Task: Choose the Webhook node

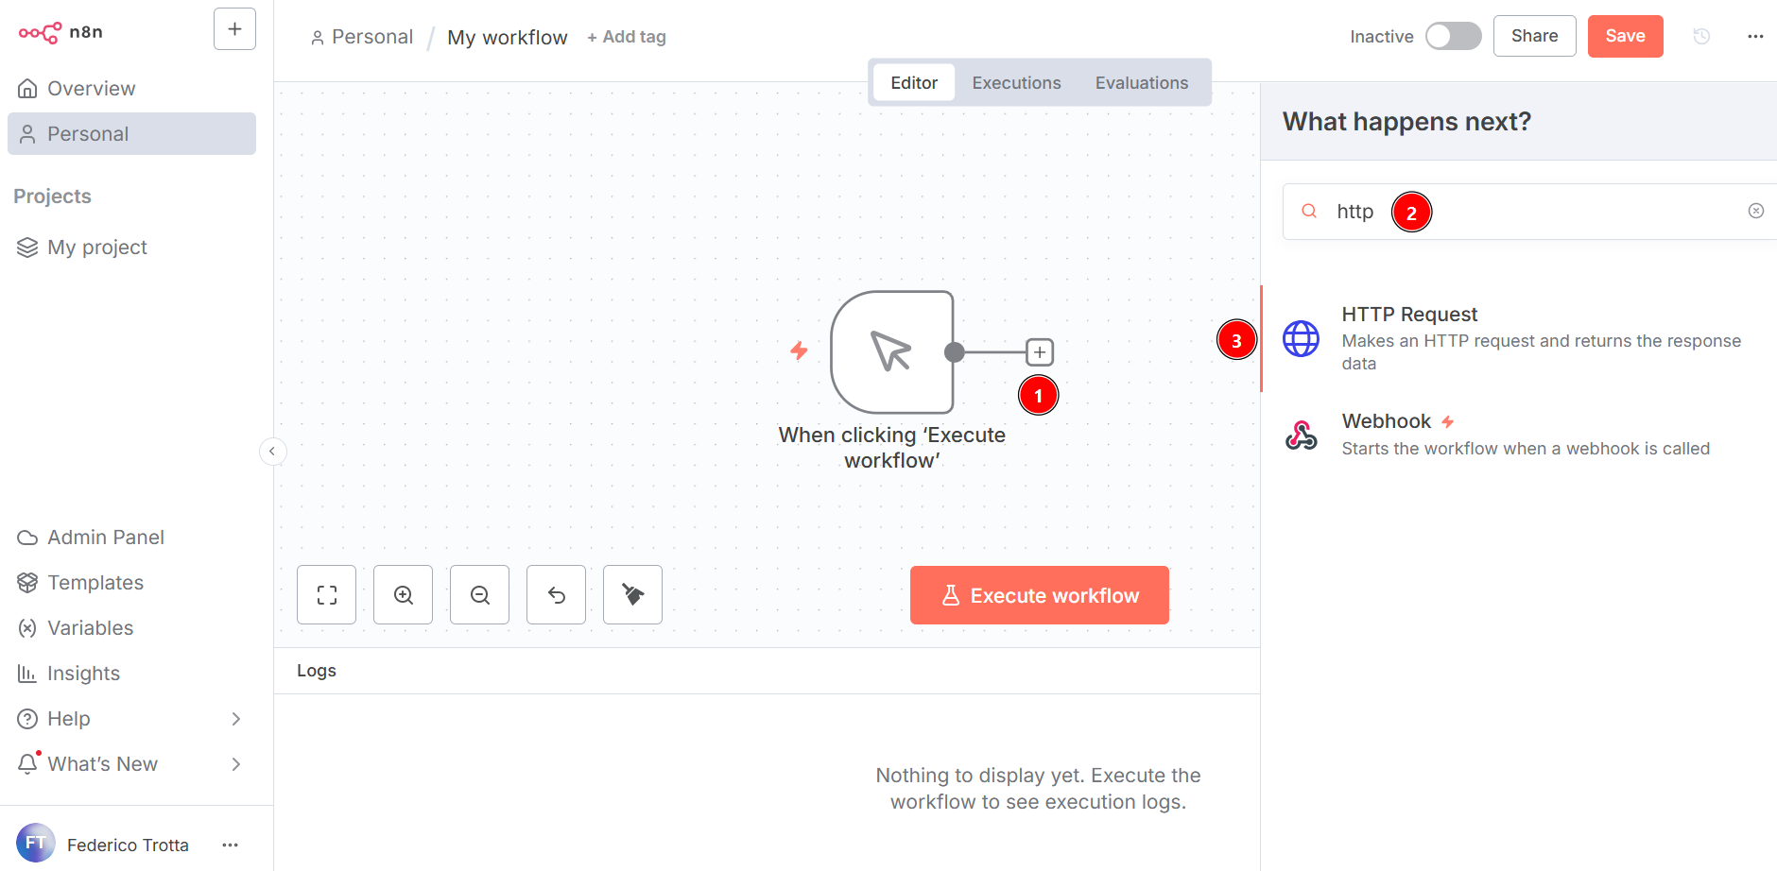Action: (x=1520, y=435)
